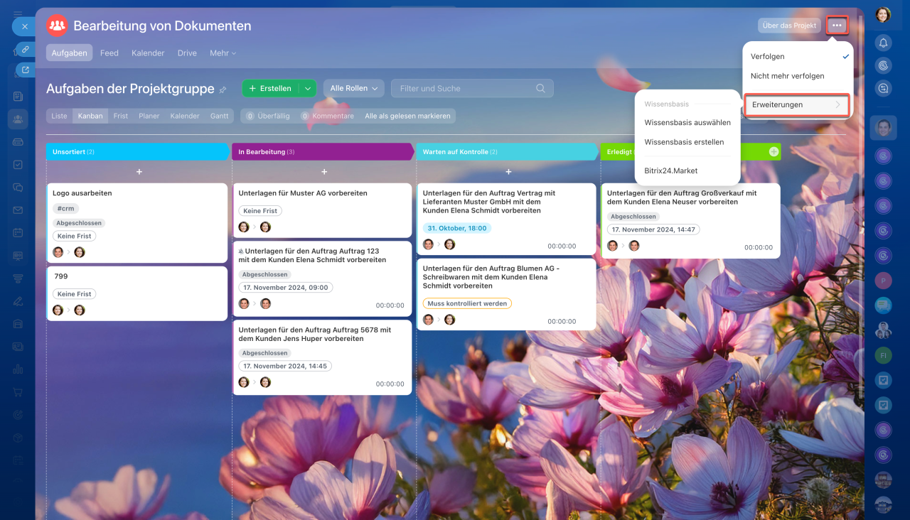Open the hamburger menu in left sidebar
The height and width of the screenshot is (520, 910).
click(x=18, y=14)
